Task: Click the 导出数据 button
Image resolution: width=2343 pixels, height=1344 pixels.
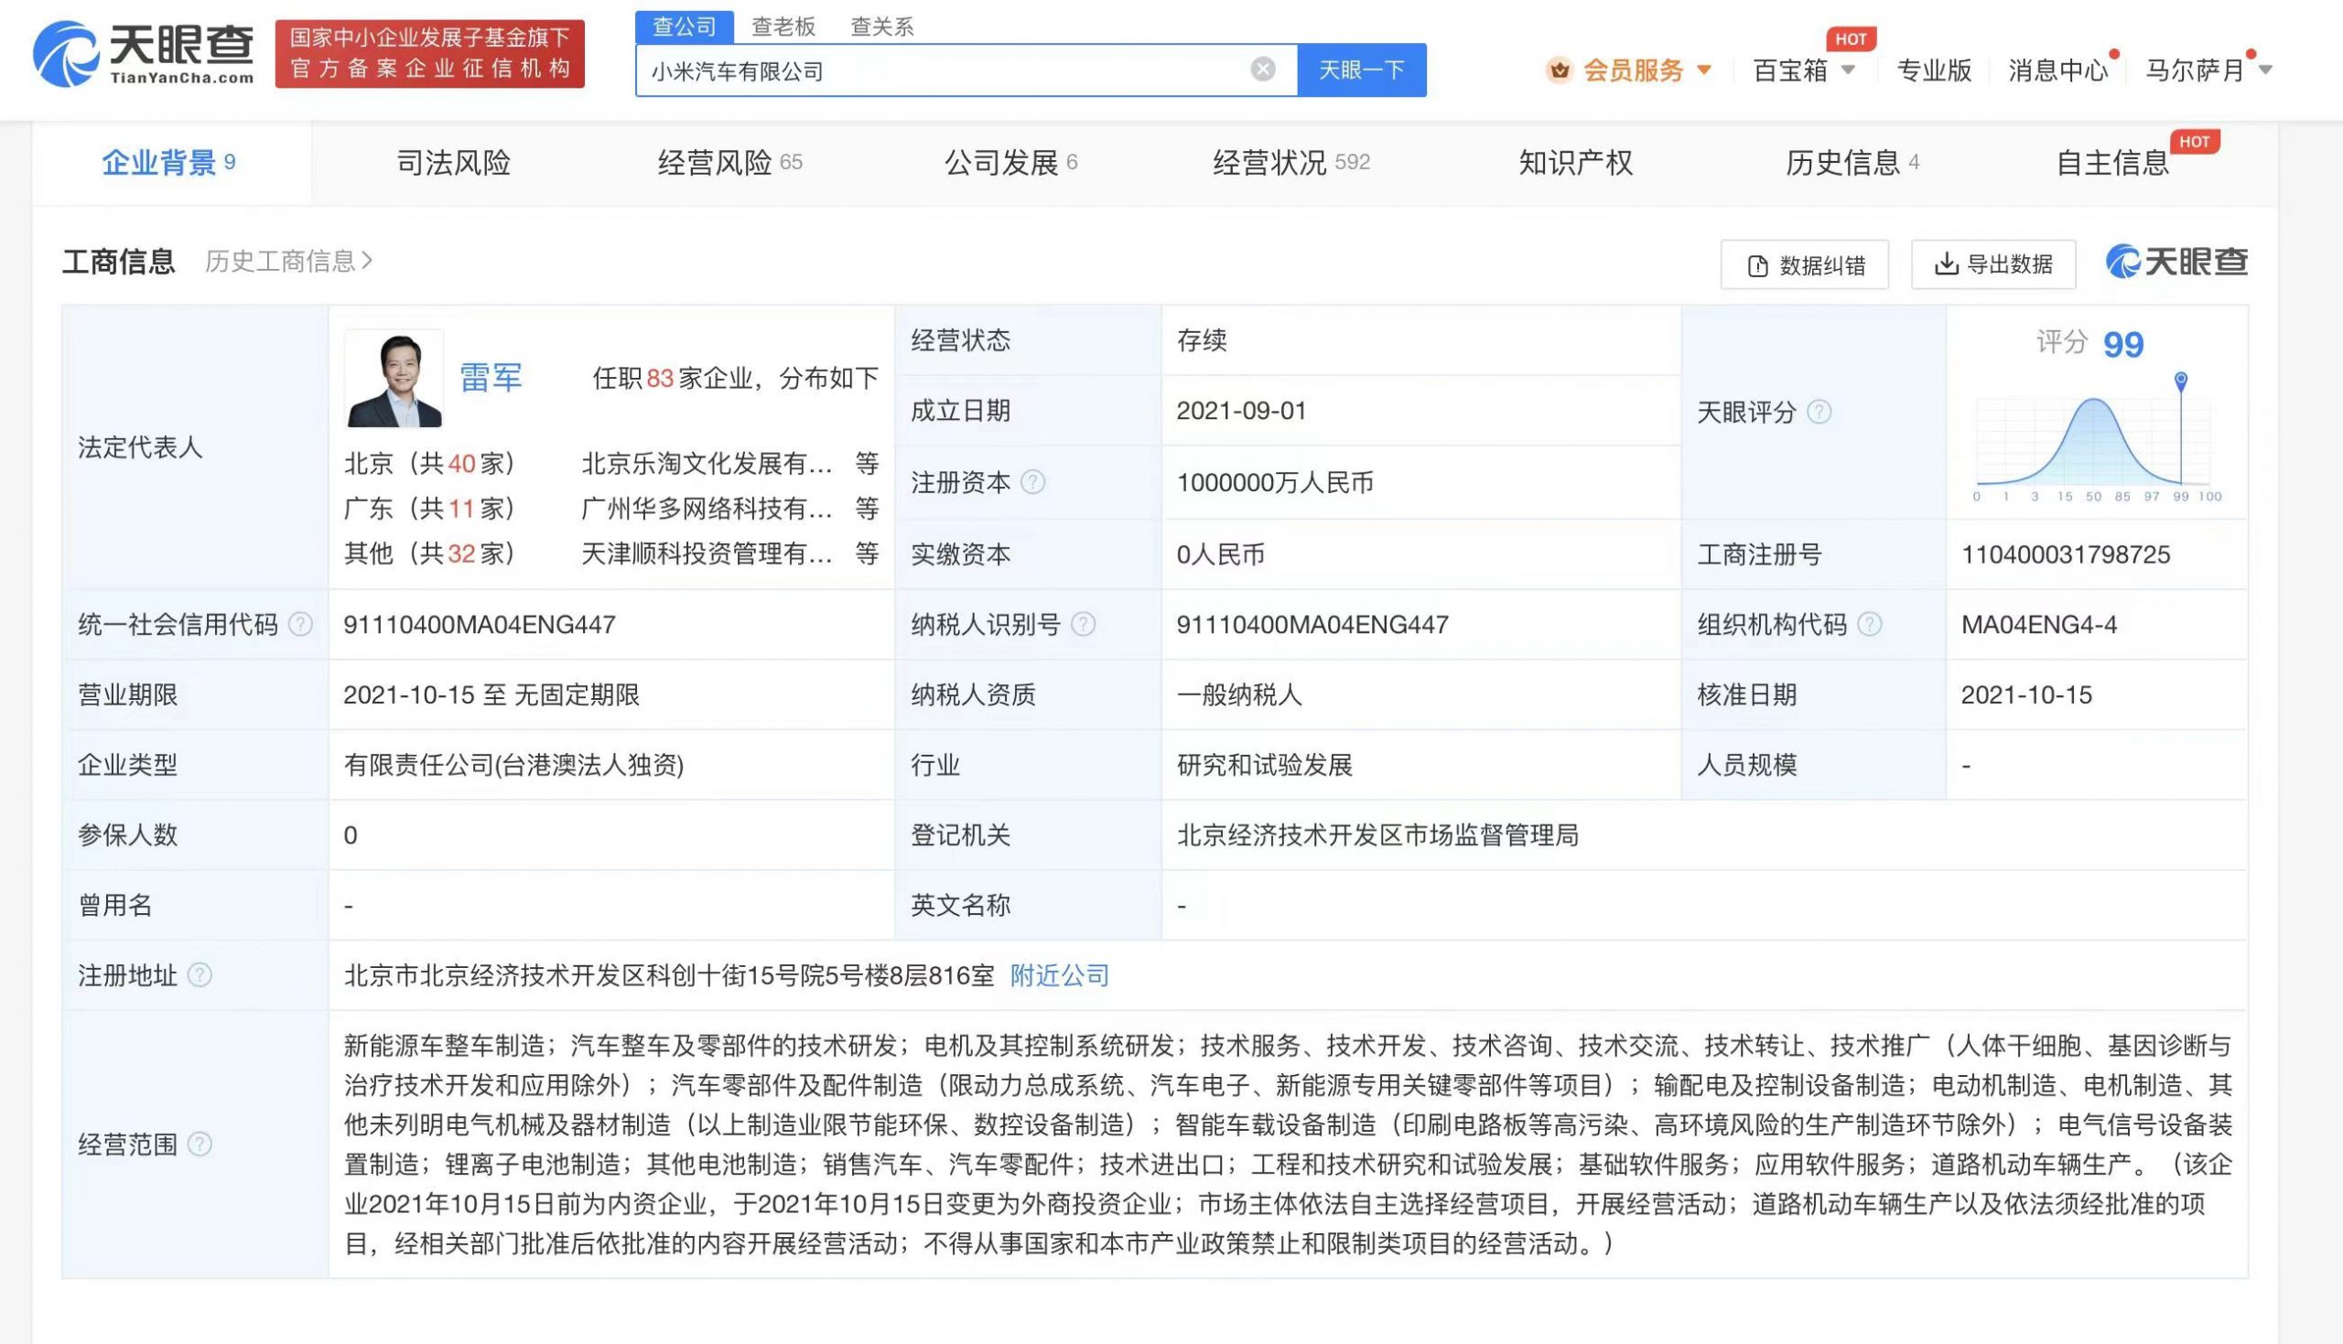Action: 1993,265
